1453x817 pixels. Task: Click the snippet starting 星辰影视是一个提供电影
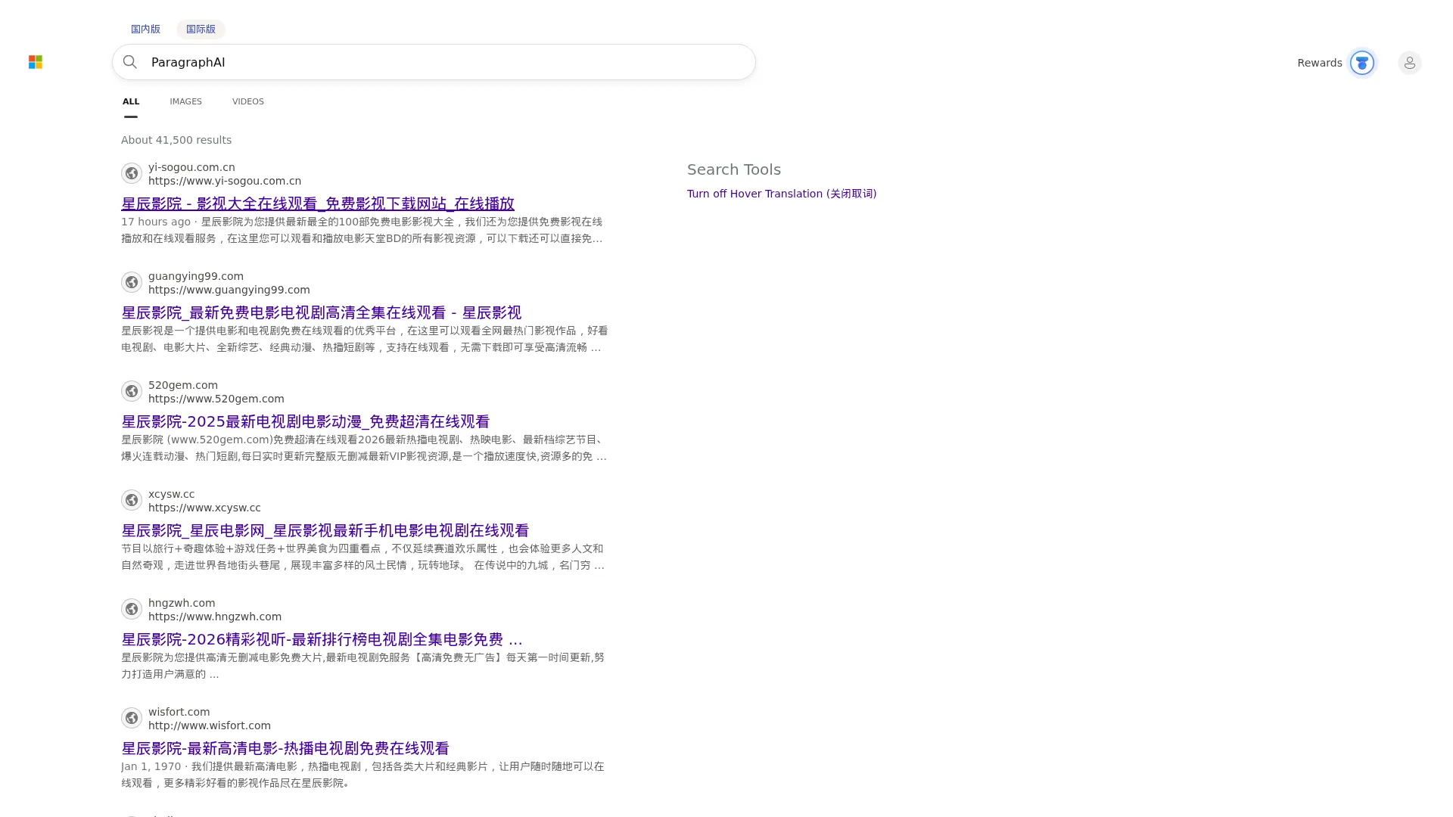365,339
